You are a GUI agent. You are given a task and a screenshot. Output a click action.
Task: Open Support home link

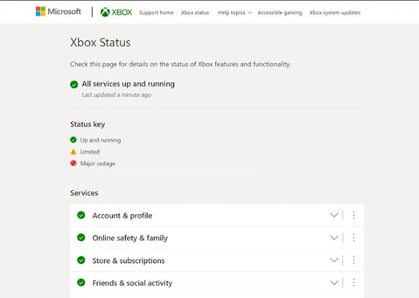pos(156,12)
